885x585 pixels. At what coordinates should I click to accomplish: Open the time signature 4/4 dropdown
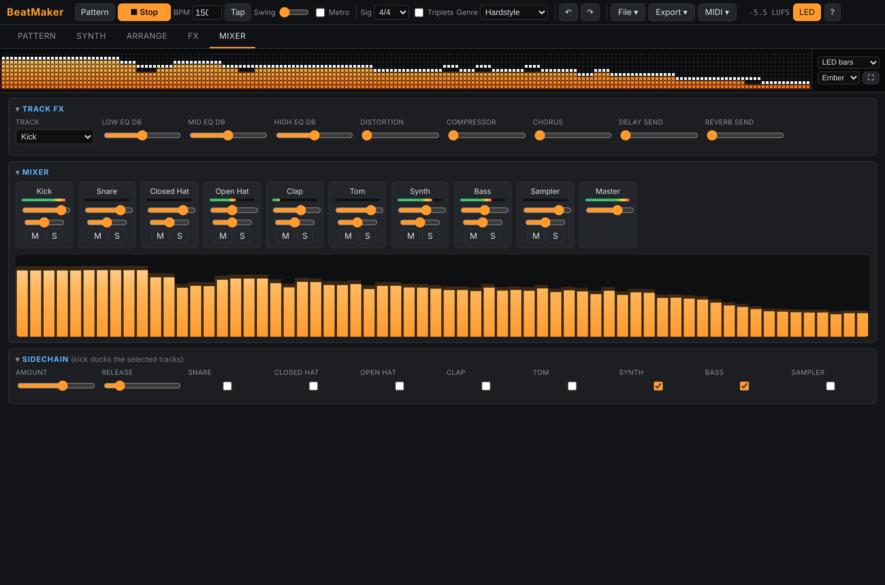(x=391, y=12)
